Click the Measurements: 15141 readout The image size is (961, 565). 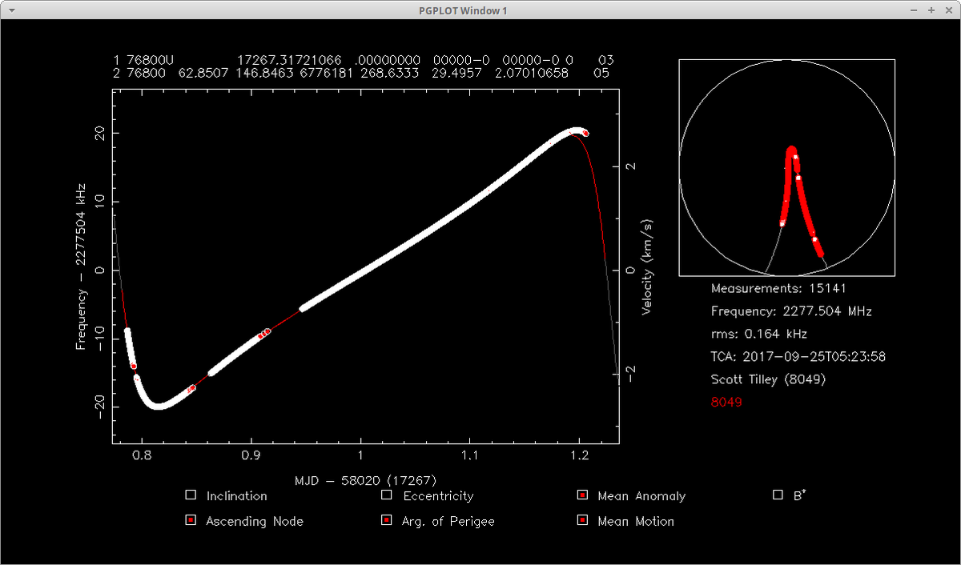pos(778,288)
